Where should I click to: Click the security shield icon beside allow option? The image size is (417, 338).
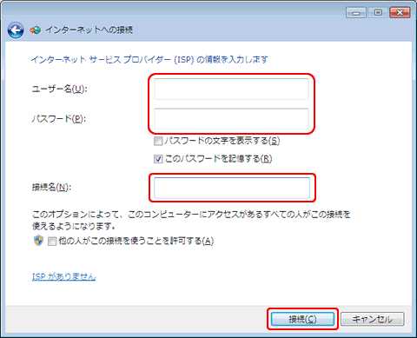38,241
